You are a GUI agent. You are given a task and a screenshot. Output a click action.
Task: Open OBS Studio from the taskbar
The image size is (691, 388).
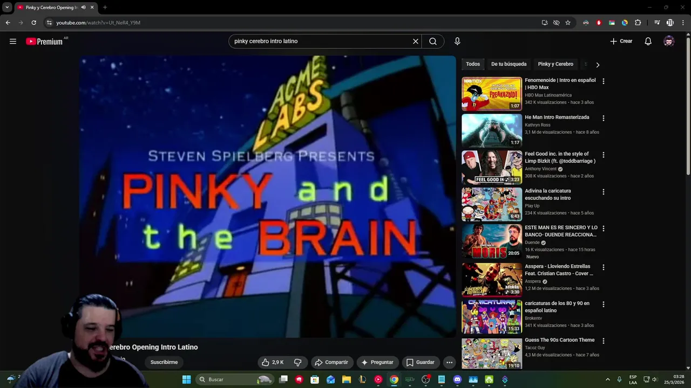coord(426,379)
